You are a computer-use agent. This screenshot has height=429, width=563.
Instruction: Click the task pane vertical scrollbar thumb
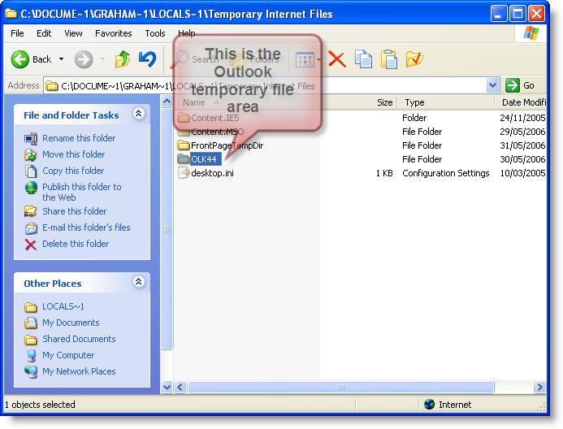click(167, 228)
